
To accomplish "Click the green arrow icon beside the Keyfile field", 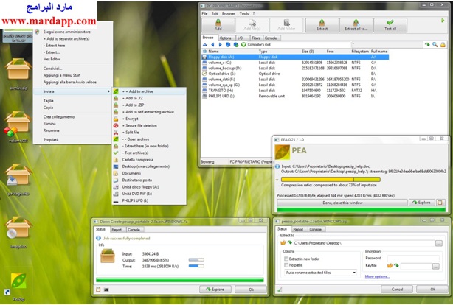I will [x=396, y=265].
